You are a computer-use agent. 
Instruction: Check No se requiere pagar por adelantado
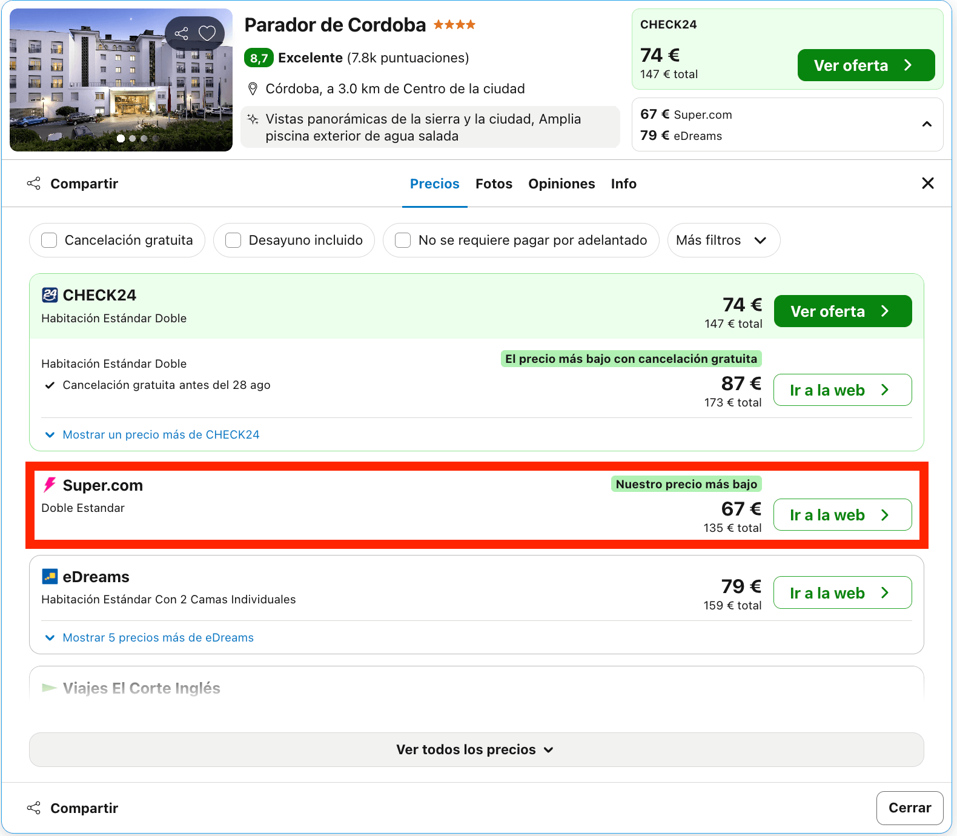403,241
